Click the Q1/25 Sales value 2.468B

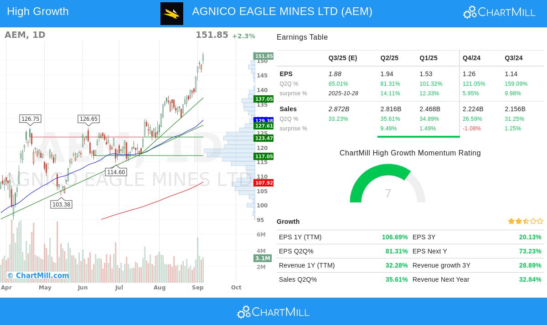click(x=430, y=109)
